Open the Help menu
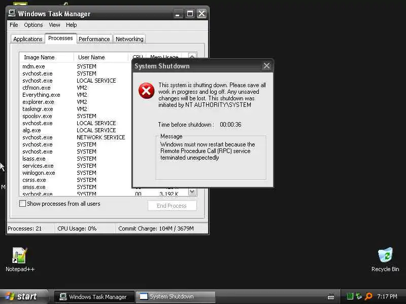Image resolution: width=406 pixels, height=304 pixels. coord(71,25)
